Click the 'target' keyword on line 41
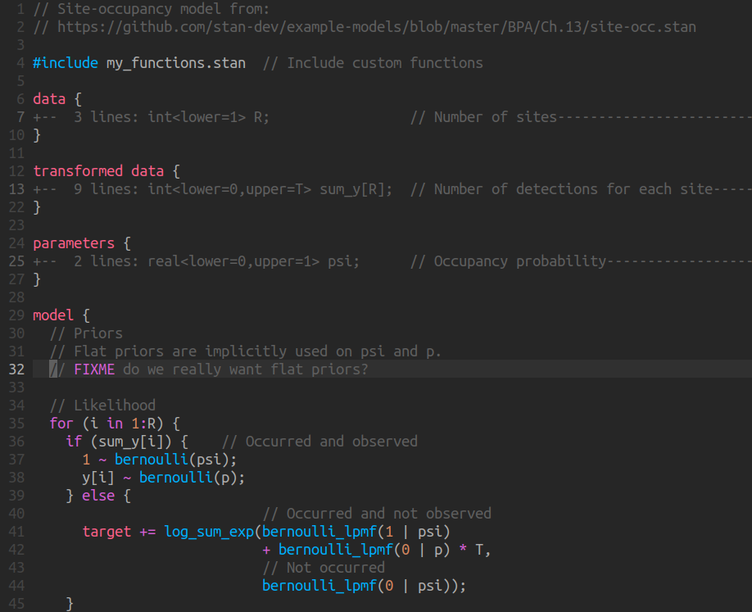This screenshot has width=752, height=612. 106,532
